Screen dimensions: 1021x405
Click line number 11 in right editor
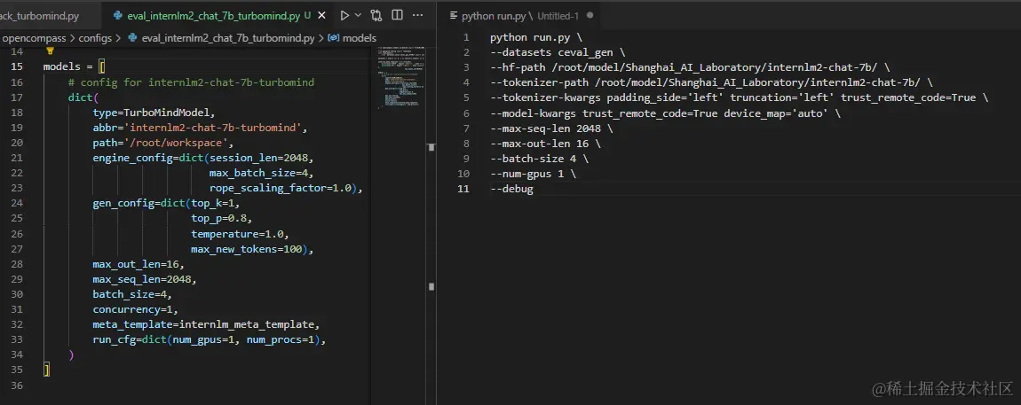(x=463, y=190)
